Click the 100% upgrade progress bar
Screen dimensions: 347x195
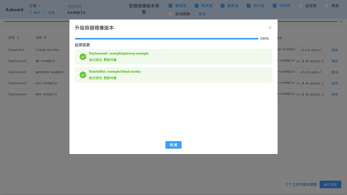166,39
